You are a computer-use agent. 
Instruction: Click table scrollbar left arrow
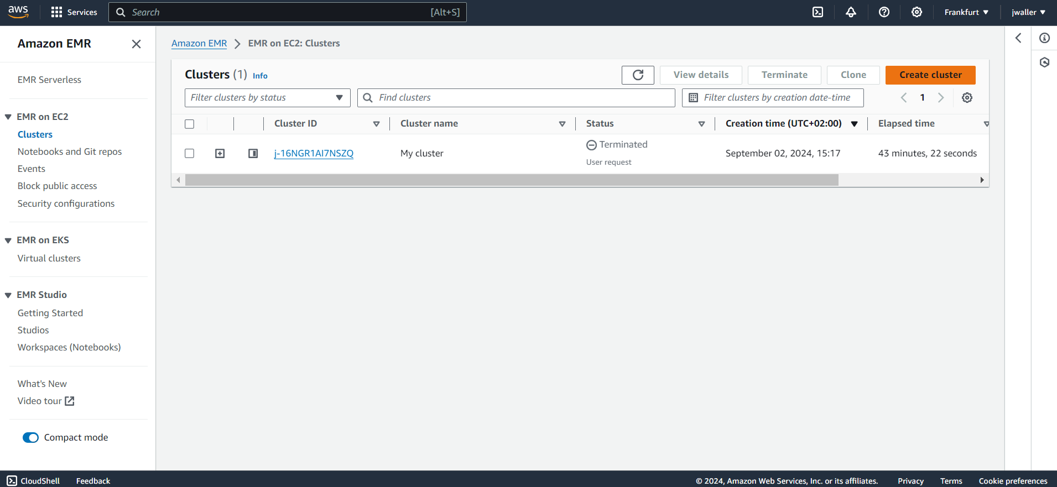pos(178,180)
